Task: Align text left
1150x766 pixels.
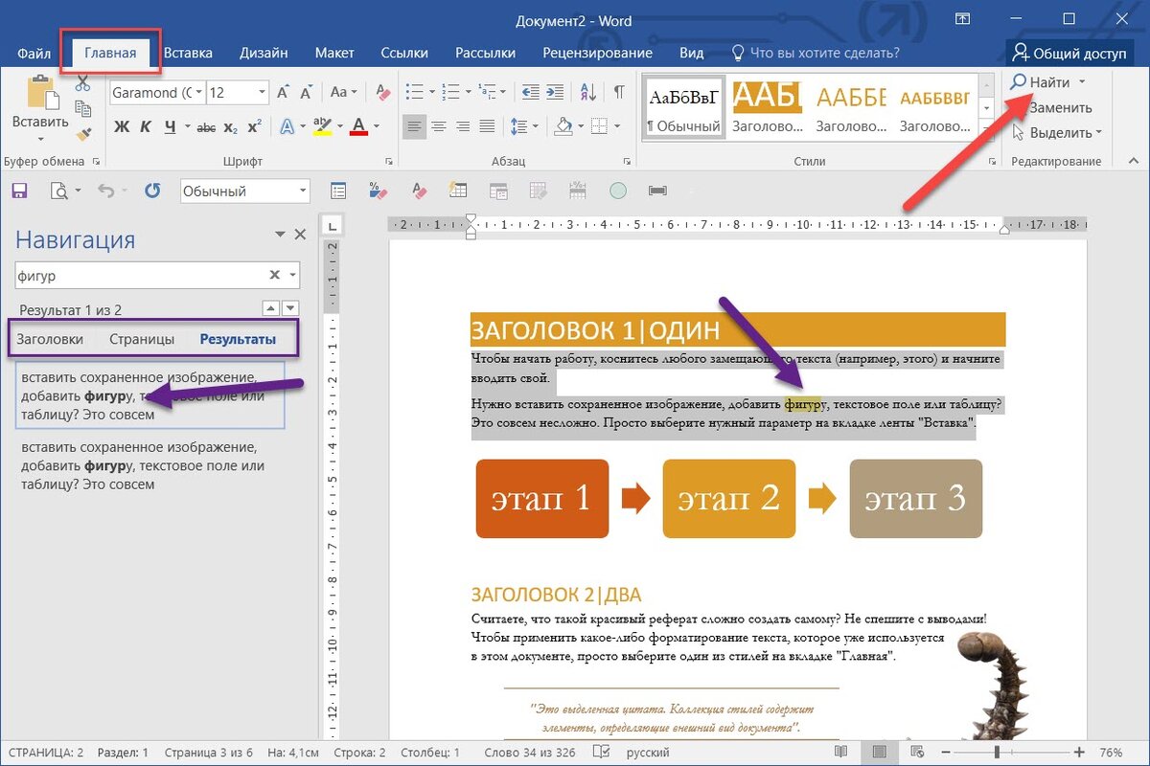Action: pyautogui.click(x=414, y=126)
